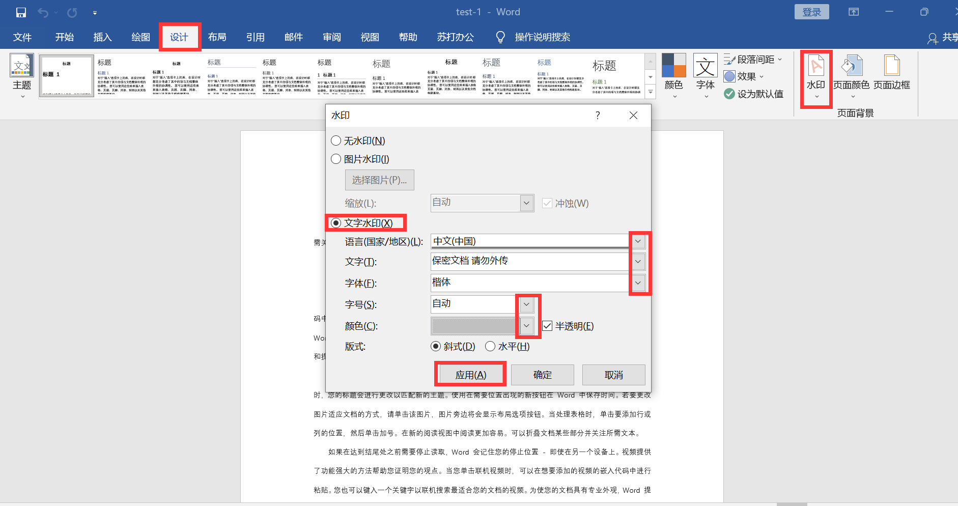Open the 效果 effects dropdown
Viewport: 958px width, 506px height.
tap(744, 76)
